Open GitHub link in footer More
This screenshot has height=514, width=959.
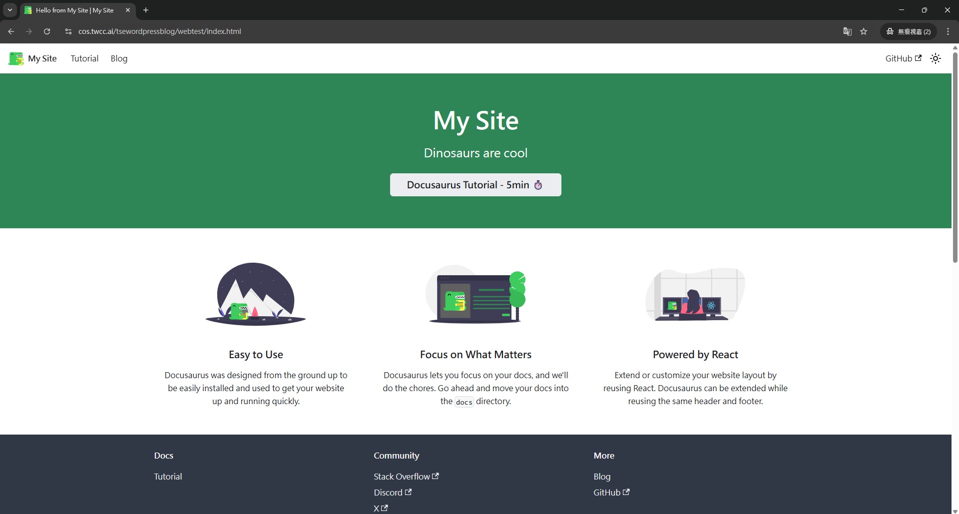pyautogui.click(x=611, y=493)
